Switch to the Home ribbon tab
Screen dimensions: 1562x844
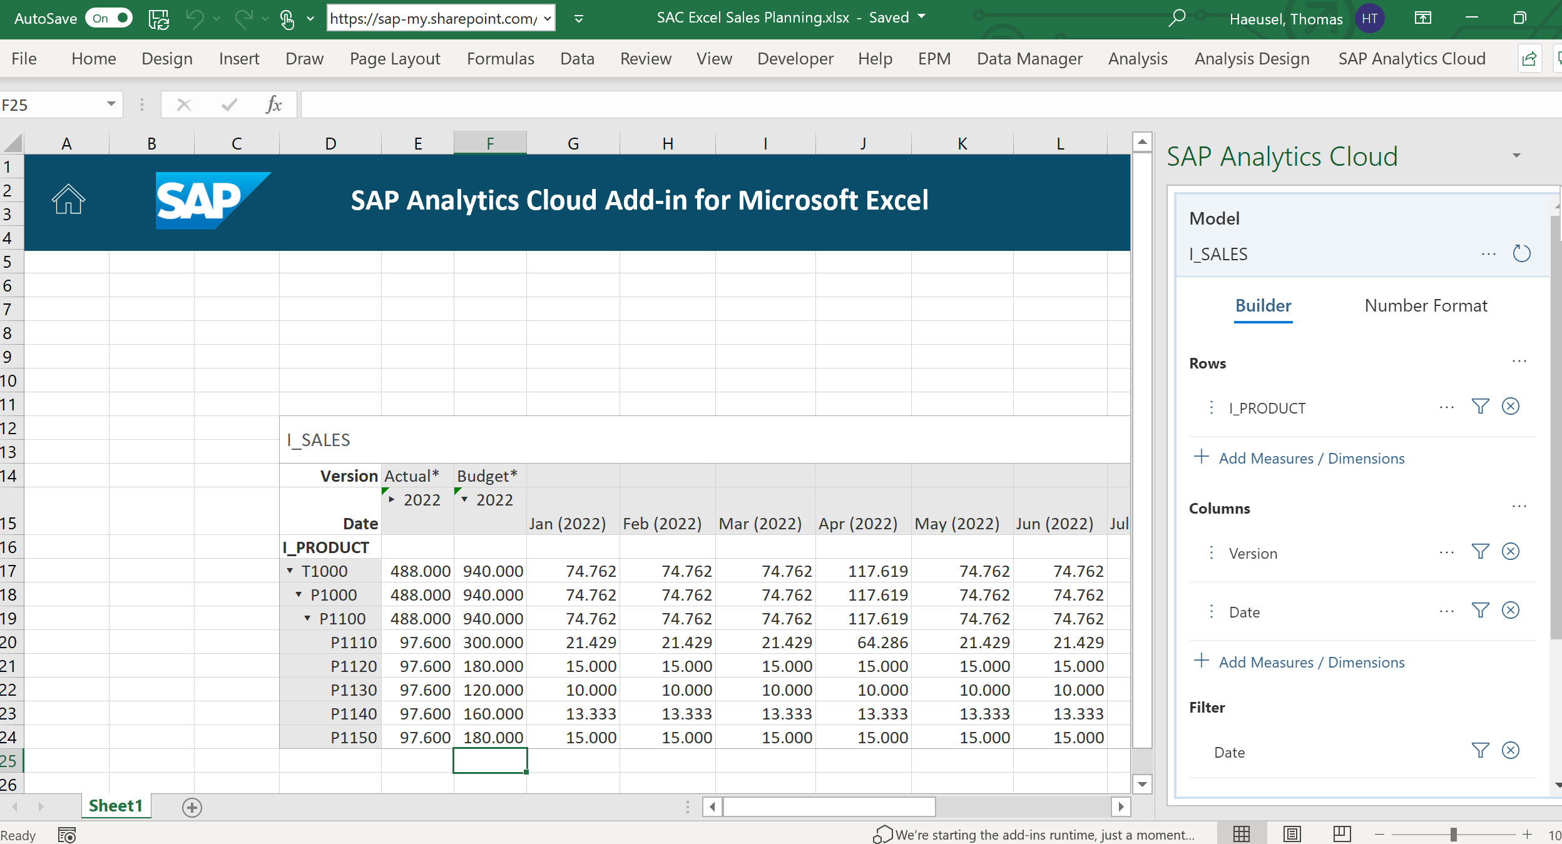tap(93, 58)
